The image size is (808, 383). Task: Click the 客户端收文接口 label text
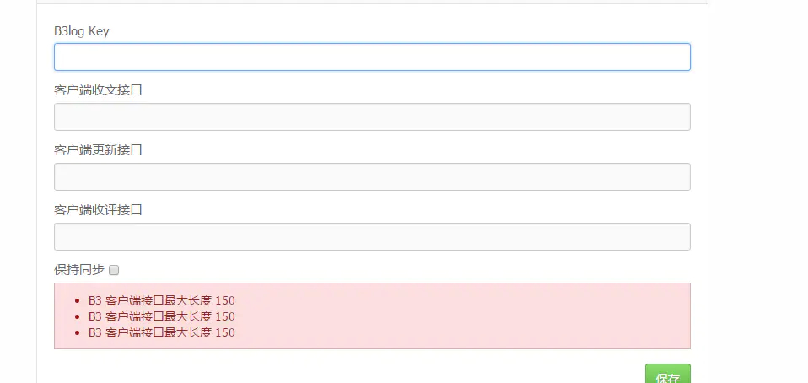click(x=98, y=90)
